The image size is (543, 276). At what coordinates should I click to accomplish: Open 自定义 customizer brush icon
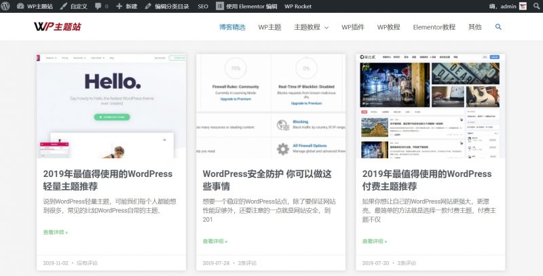click(63, 6)
